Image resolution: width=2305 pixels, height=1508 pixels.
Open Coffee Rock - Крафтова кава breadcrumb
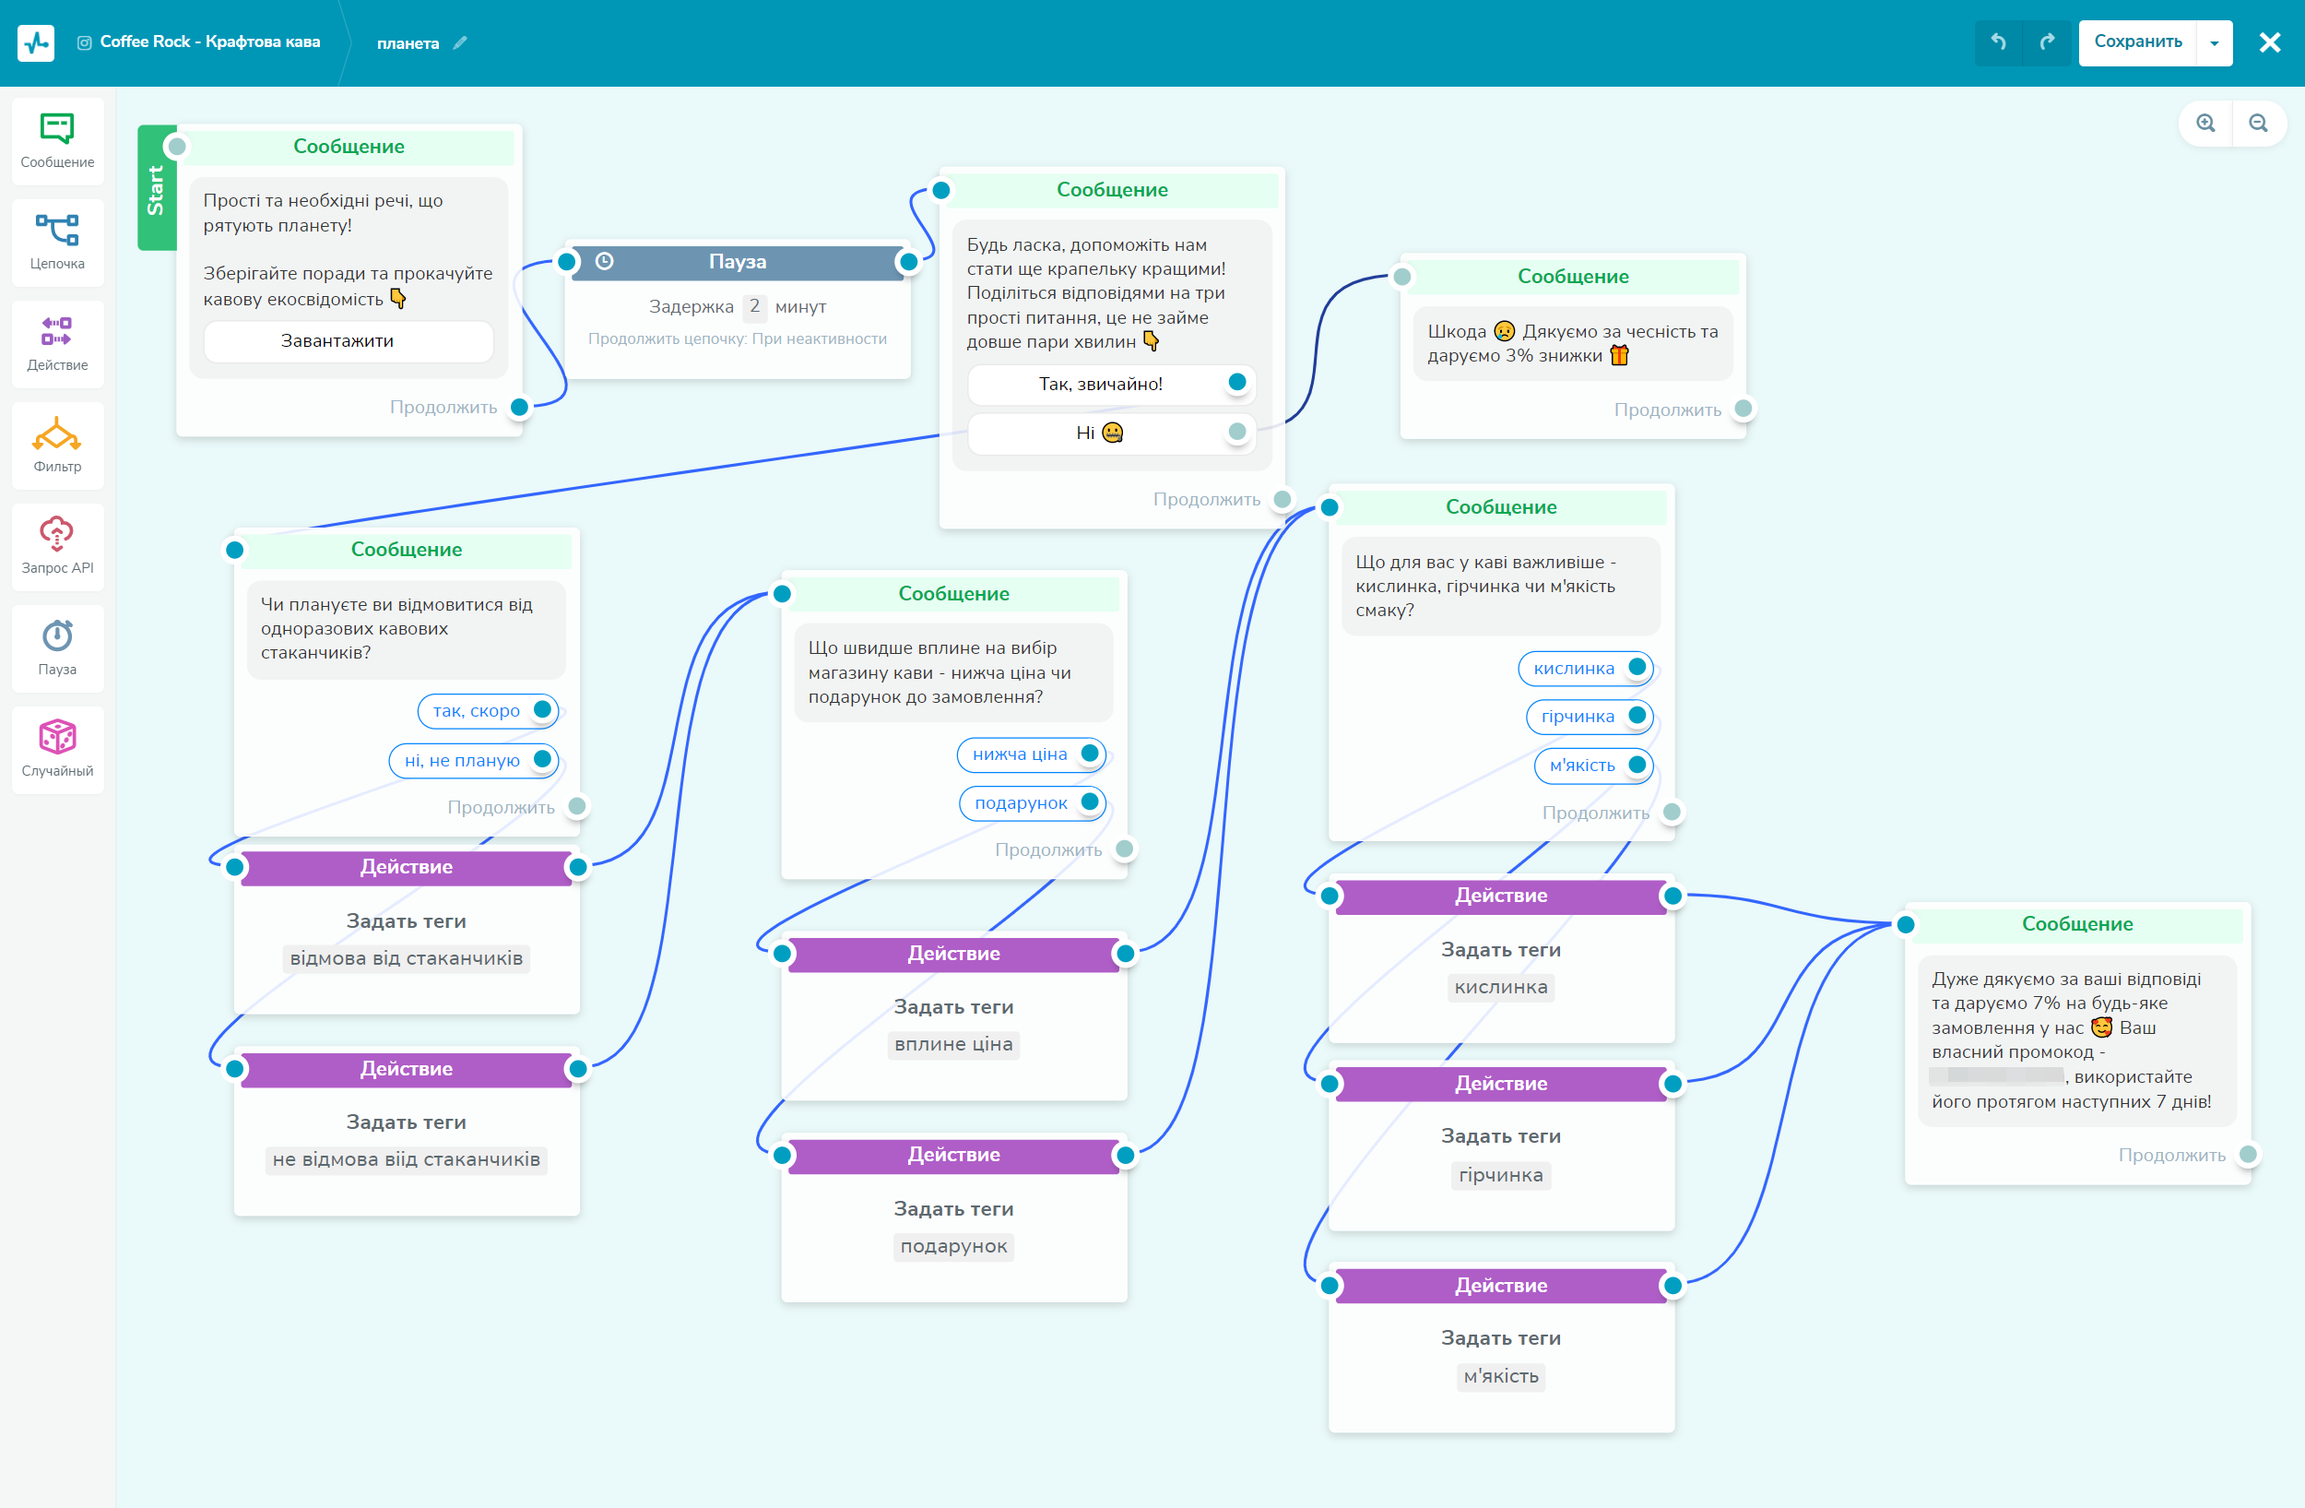209,42
